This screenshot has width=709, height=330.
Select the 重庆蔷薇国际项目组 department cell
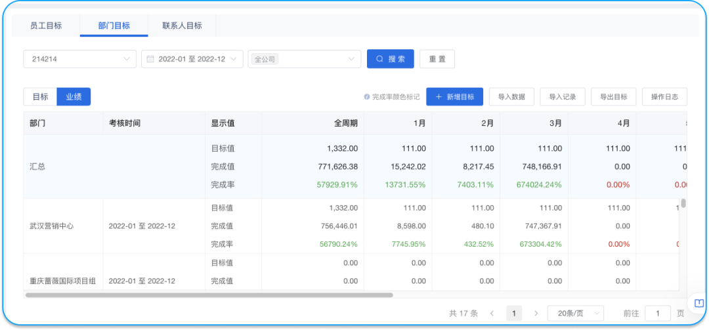tap(62, 281)
